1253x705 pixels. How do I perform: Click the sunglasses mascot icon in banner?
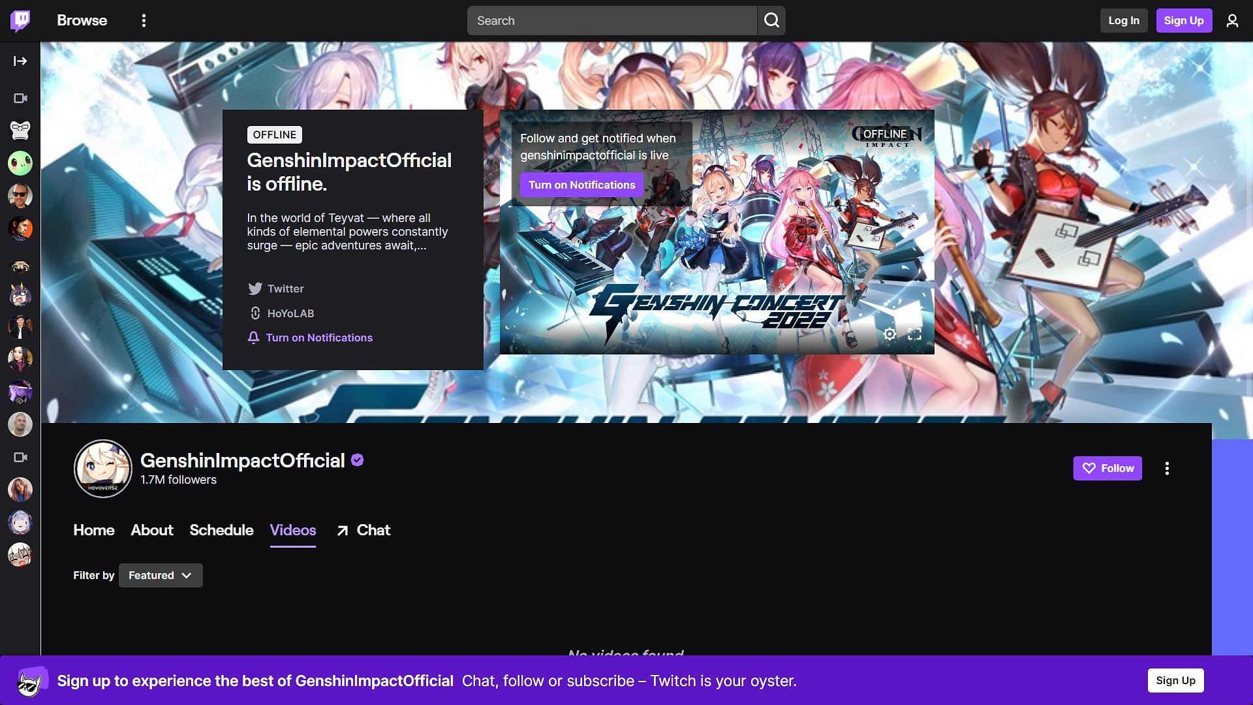tap(31, 681)
